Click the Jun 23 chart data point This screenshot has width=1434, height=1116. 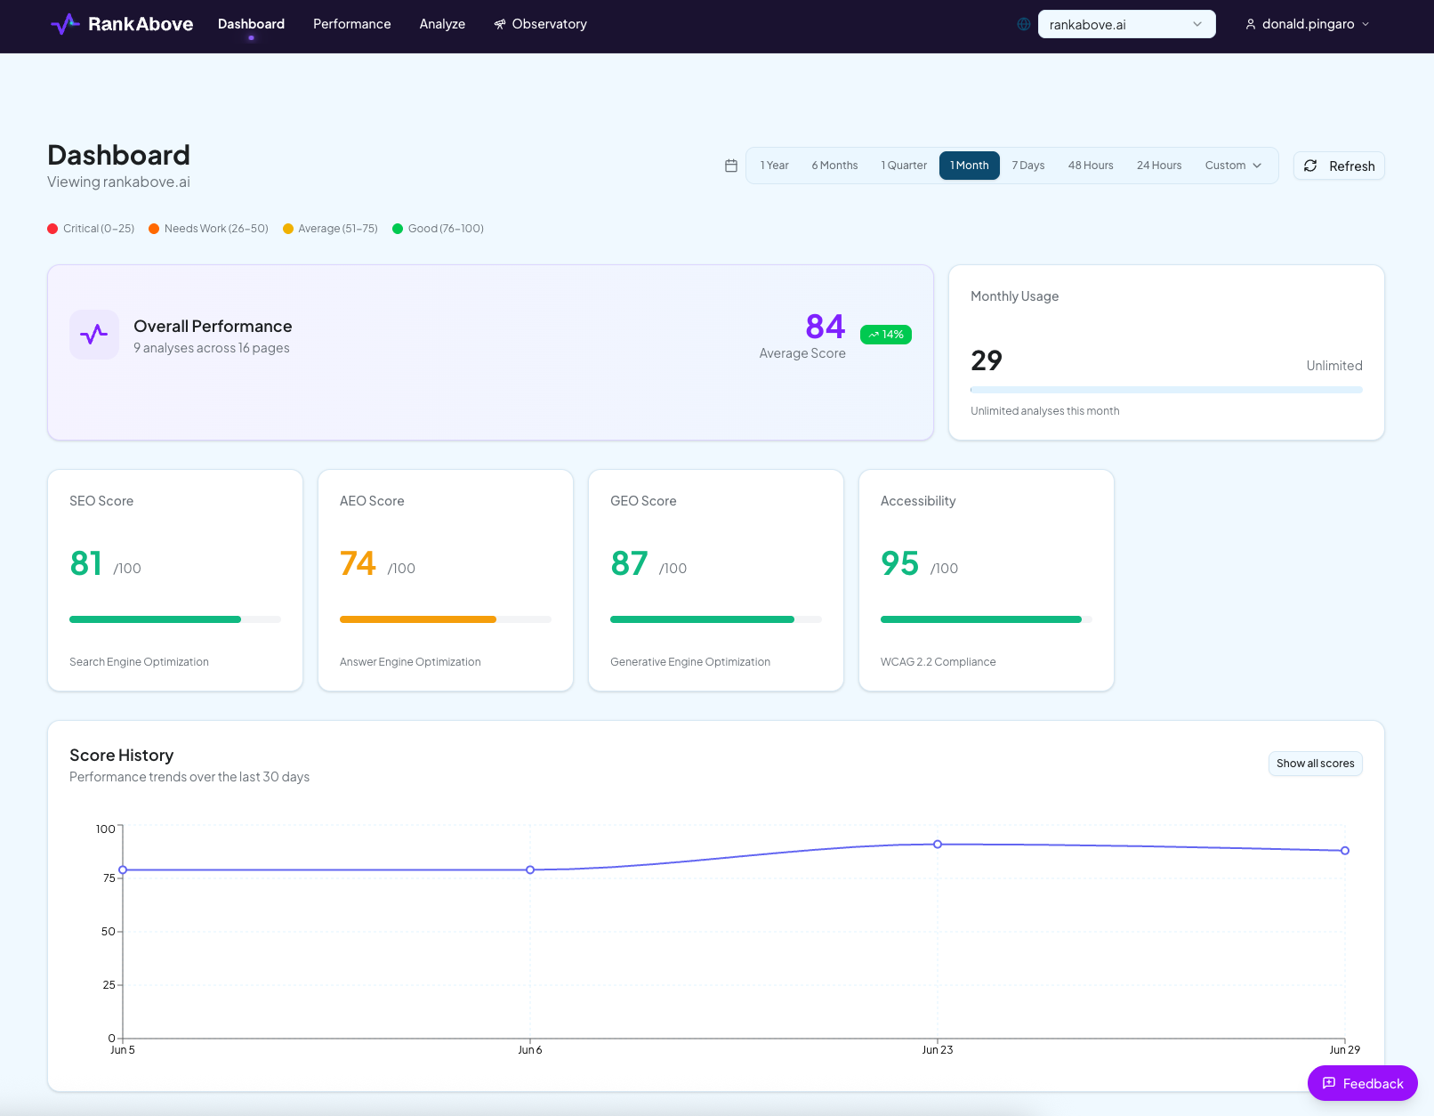click(x=938, y=845)
